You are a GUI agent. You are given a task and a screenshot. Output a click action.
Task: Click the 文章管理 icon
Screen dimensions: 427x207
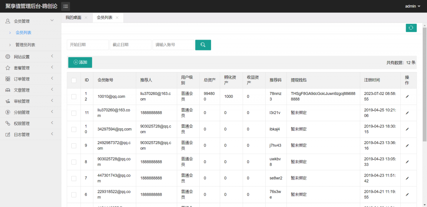pyautogui.click(x=8, y=90)
